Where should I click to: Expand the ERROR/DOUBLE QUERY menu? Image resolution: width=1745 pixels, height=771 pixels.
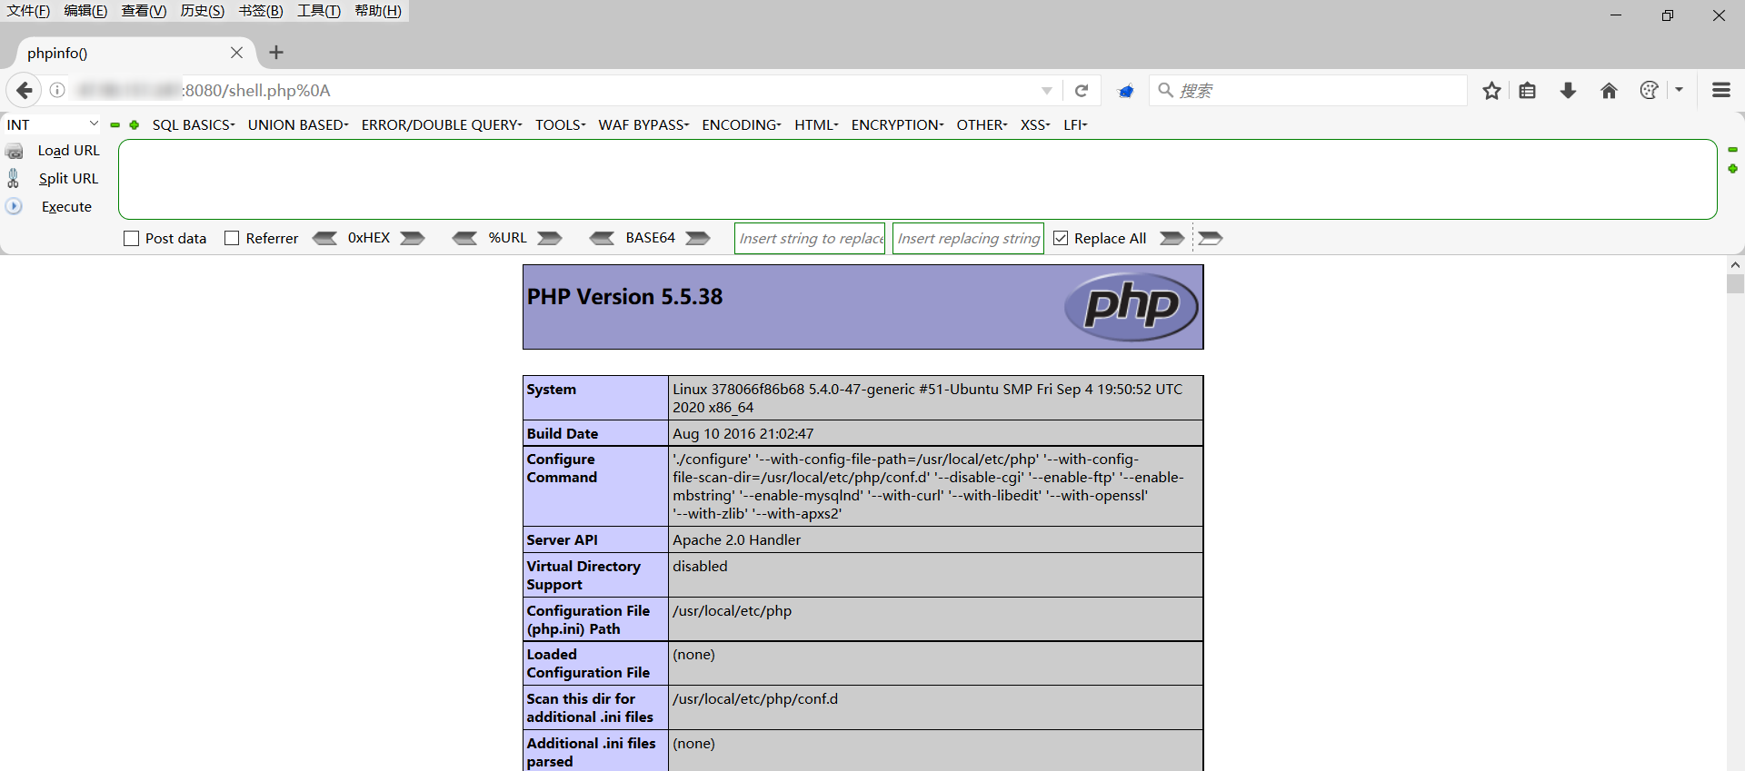pyautogui.click(x=442, y=124)
